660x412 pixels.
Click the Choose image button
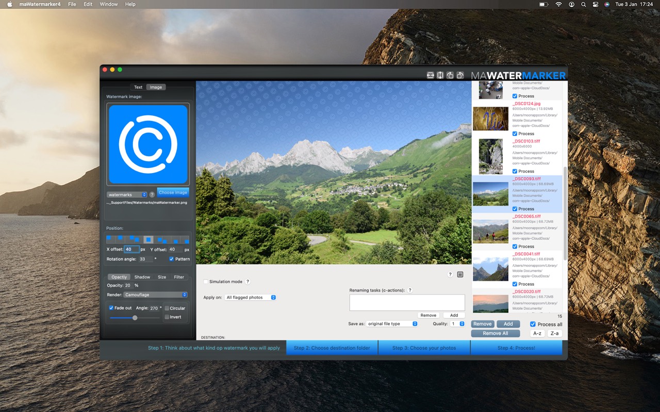[173, 193]
